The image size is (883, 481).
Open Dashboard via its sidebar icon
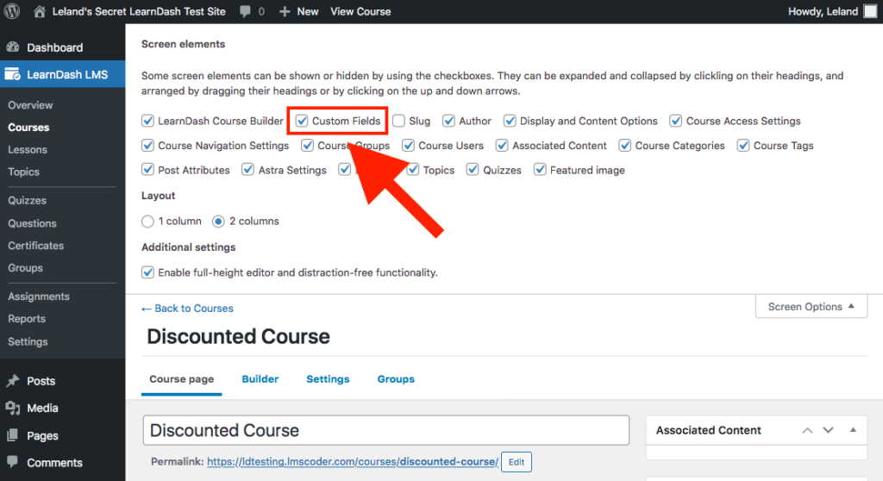(13, 47)
